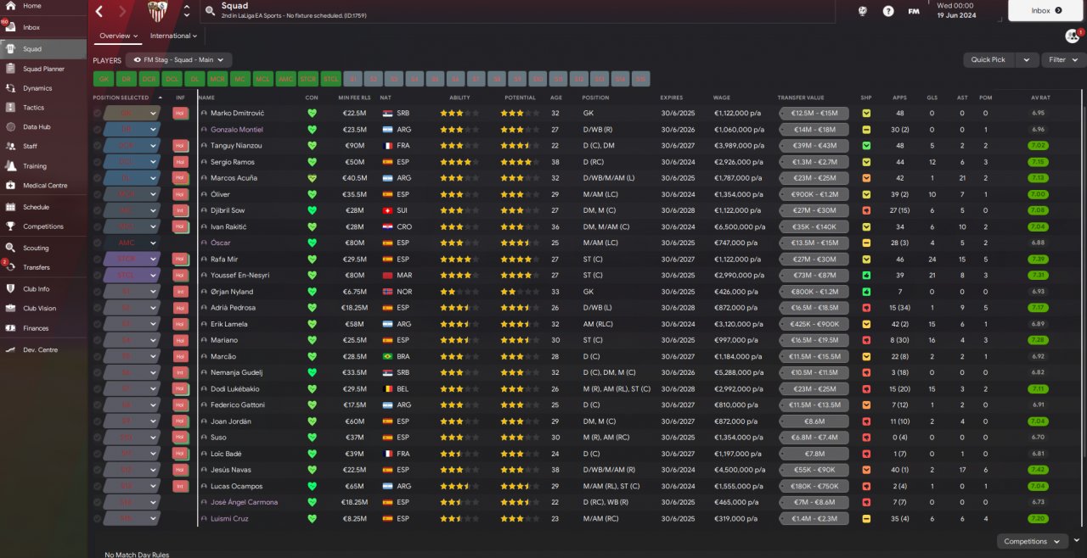
Task: Toggle selection circle for Óliver
Action: [x=97, y=194]
